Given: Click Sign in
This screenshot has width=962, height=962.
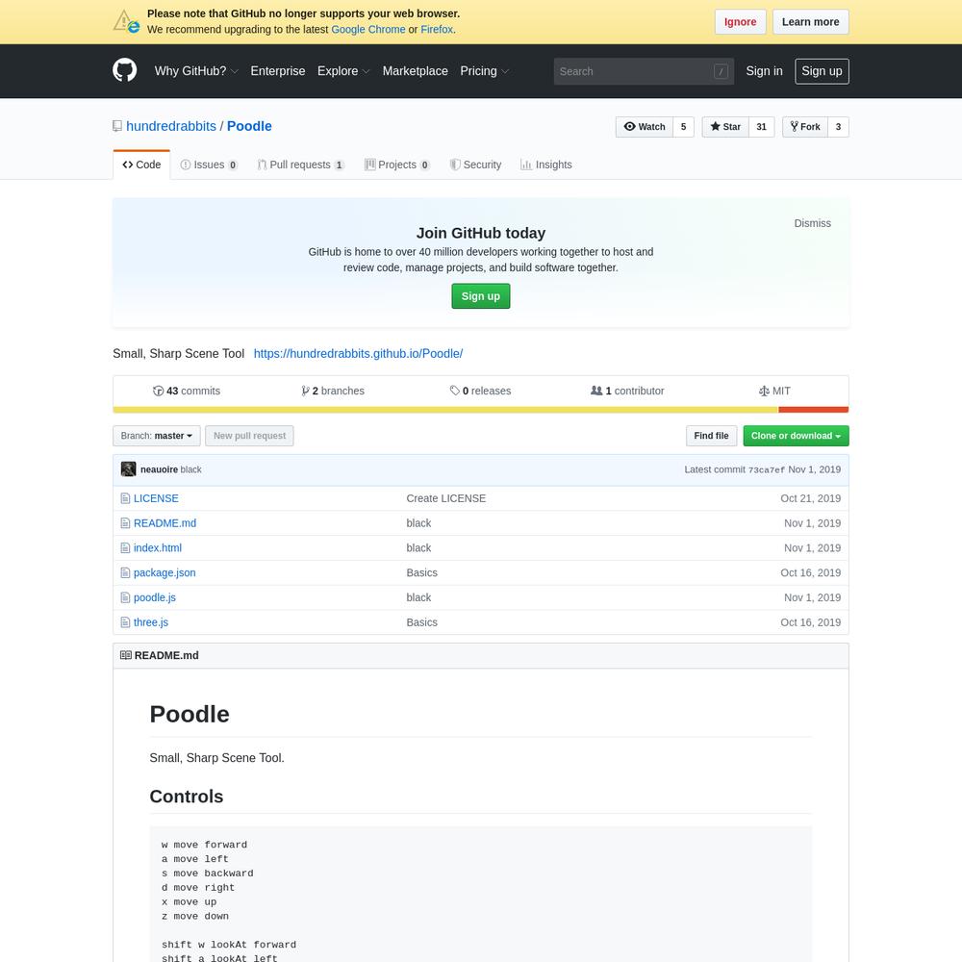Looking at the screenshot, I should coord(764,71).
